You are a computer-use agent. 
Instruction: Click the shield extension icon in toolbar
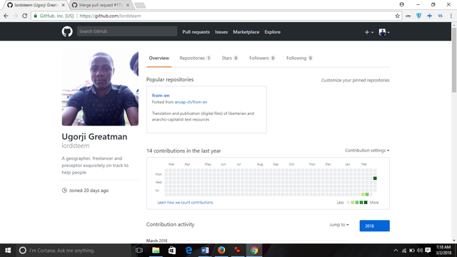pos(419,16)
